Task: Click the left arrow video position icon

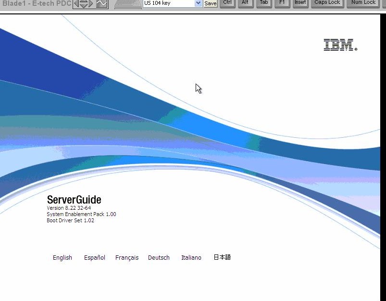Action: 76,3
